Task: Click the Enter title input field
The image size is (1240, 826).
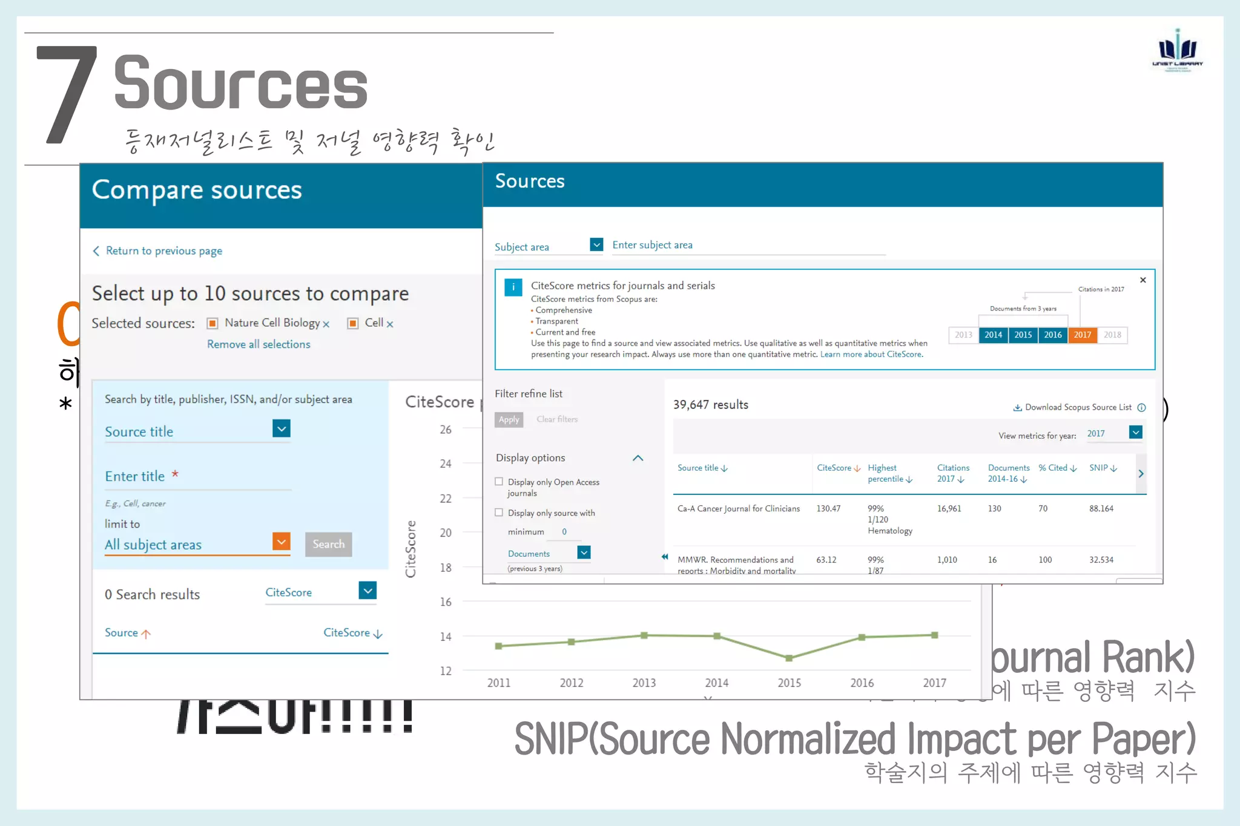Action: (x=198, y=477)
